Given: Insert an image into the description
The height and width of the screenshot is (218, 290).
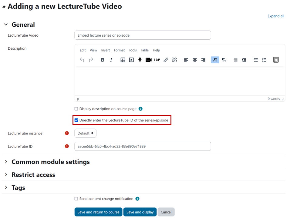Looking at the screenshot, I should (x=123, y=60).
